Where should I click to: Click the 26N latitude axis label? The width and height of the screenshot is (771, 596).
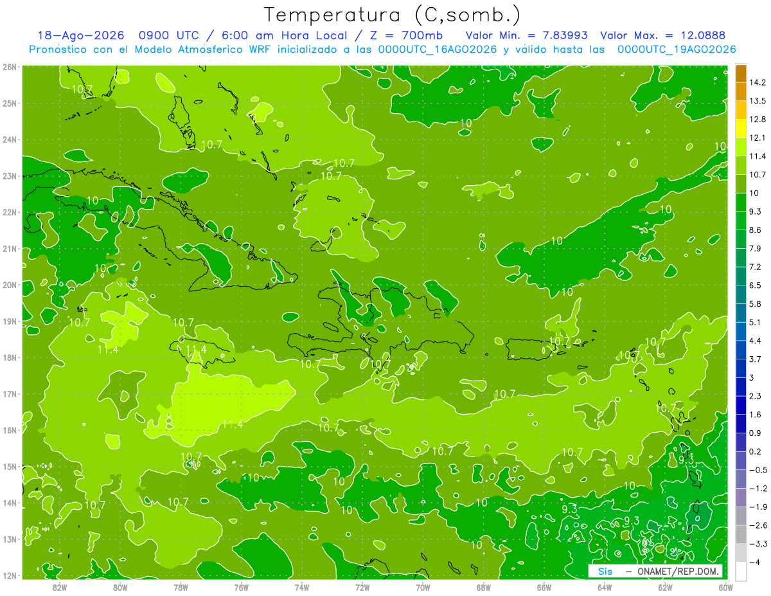[10, 66]
